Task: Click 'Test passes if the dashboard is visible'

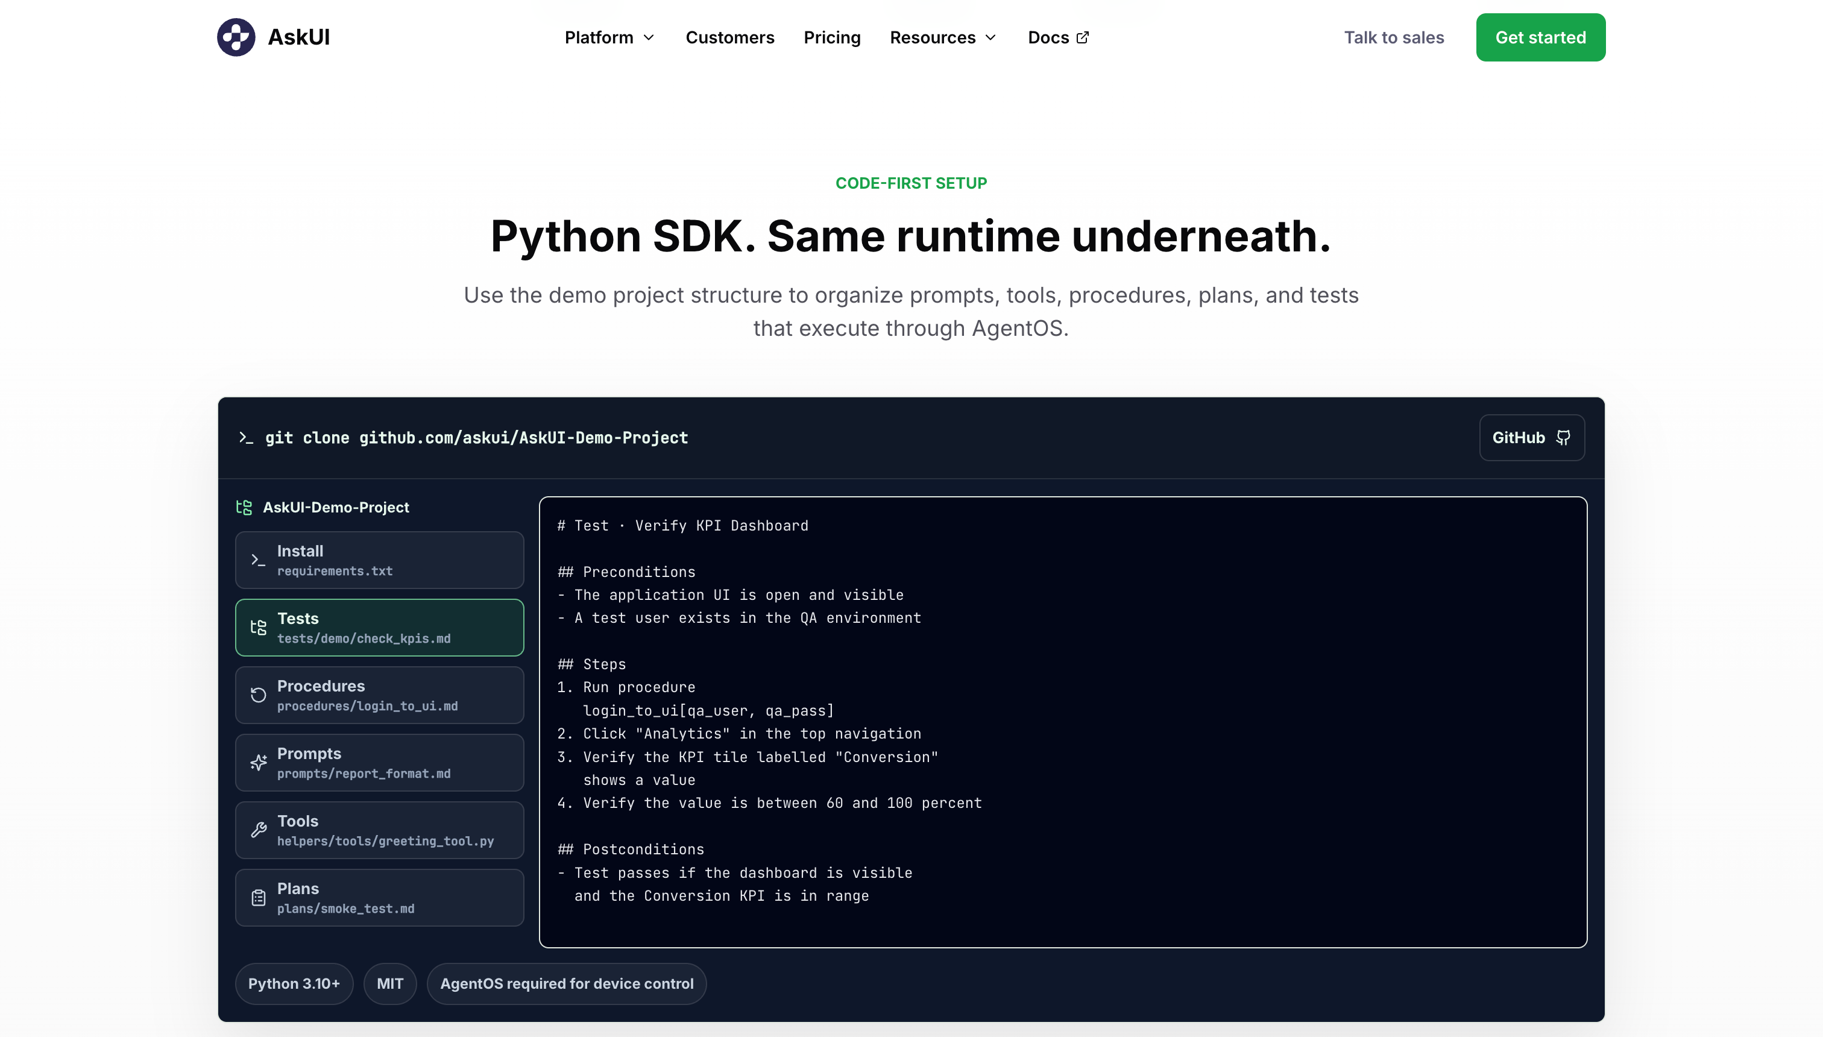Action: pyautogui.click(x=743, y=872)
